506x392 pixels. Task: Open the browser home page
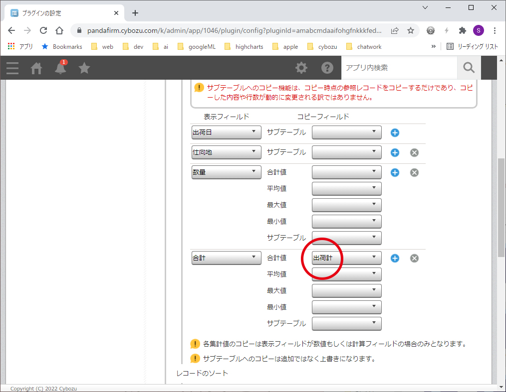click(59, 30)
